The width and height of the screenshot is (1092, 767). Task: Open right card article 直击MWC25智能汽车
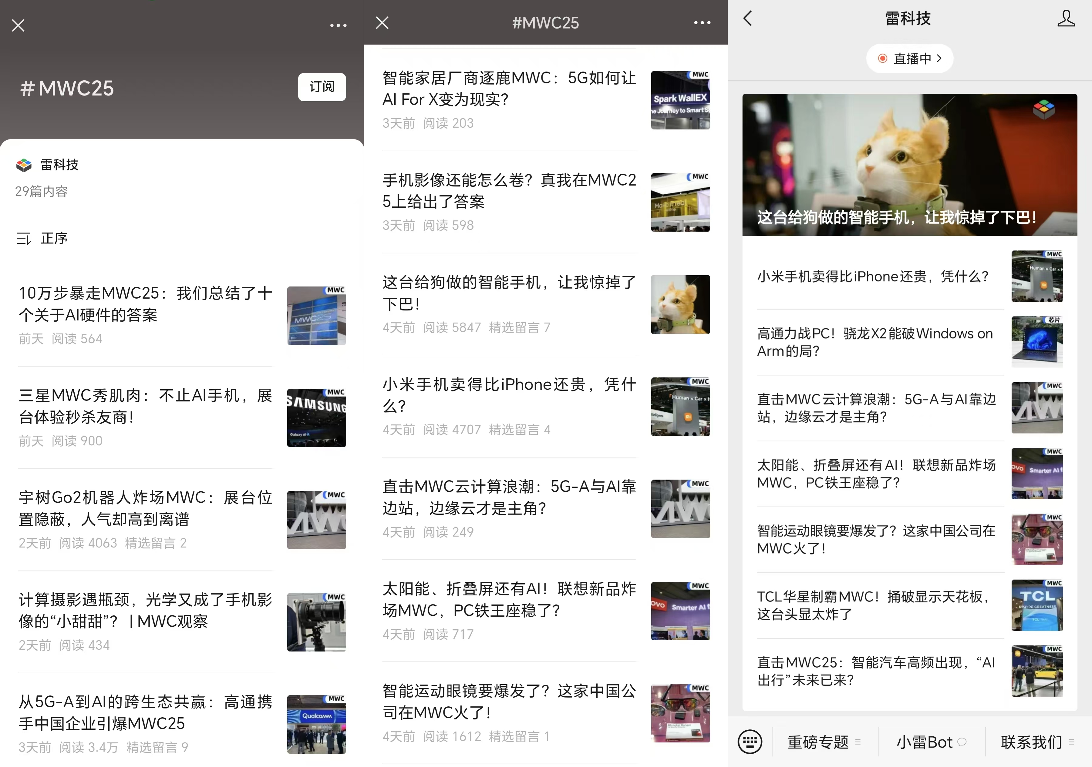pyautogui.click(x=909, y=671)
